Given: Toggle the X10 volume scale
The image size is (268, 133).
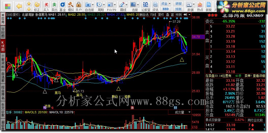Looking at the screenshot, I should point(195,127).
